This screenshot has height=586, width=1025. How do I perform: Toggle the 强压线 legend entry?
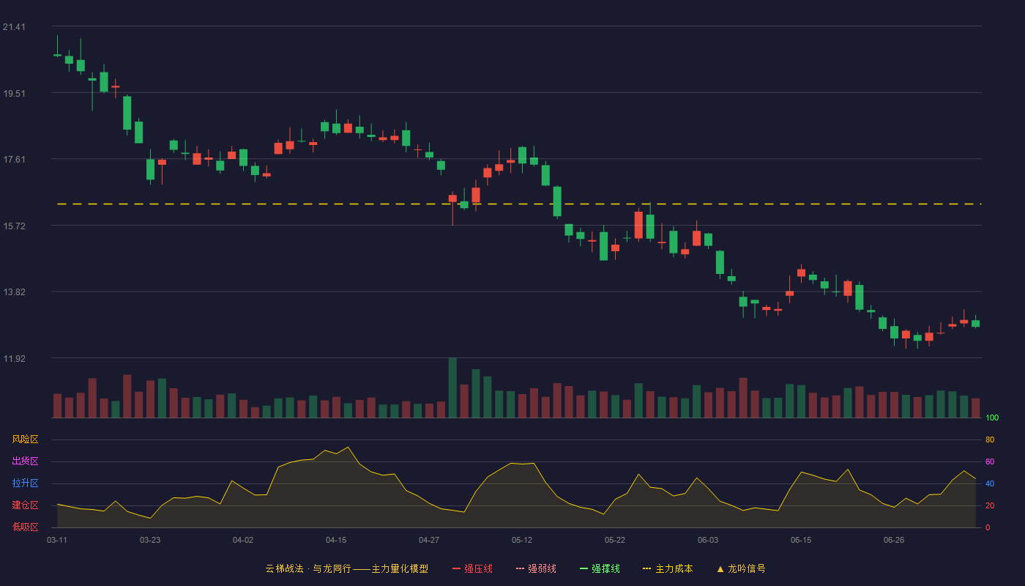pyautogui.click(x=472, y=568)
